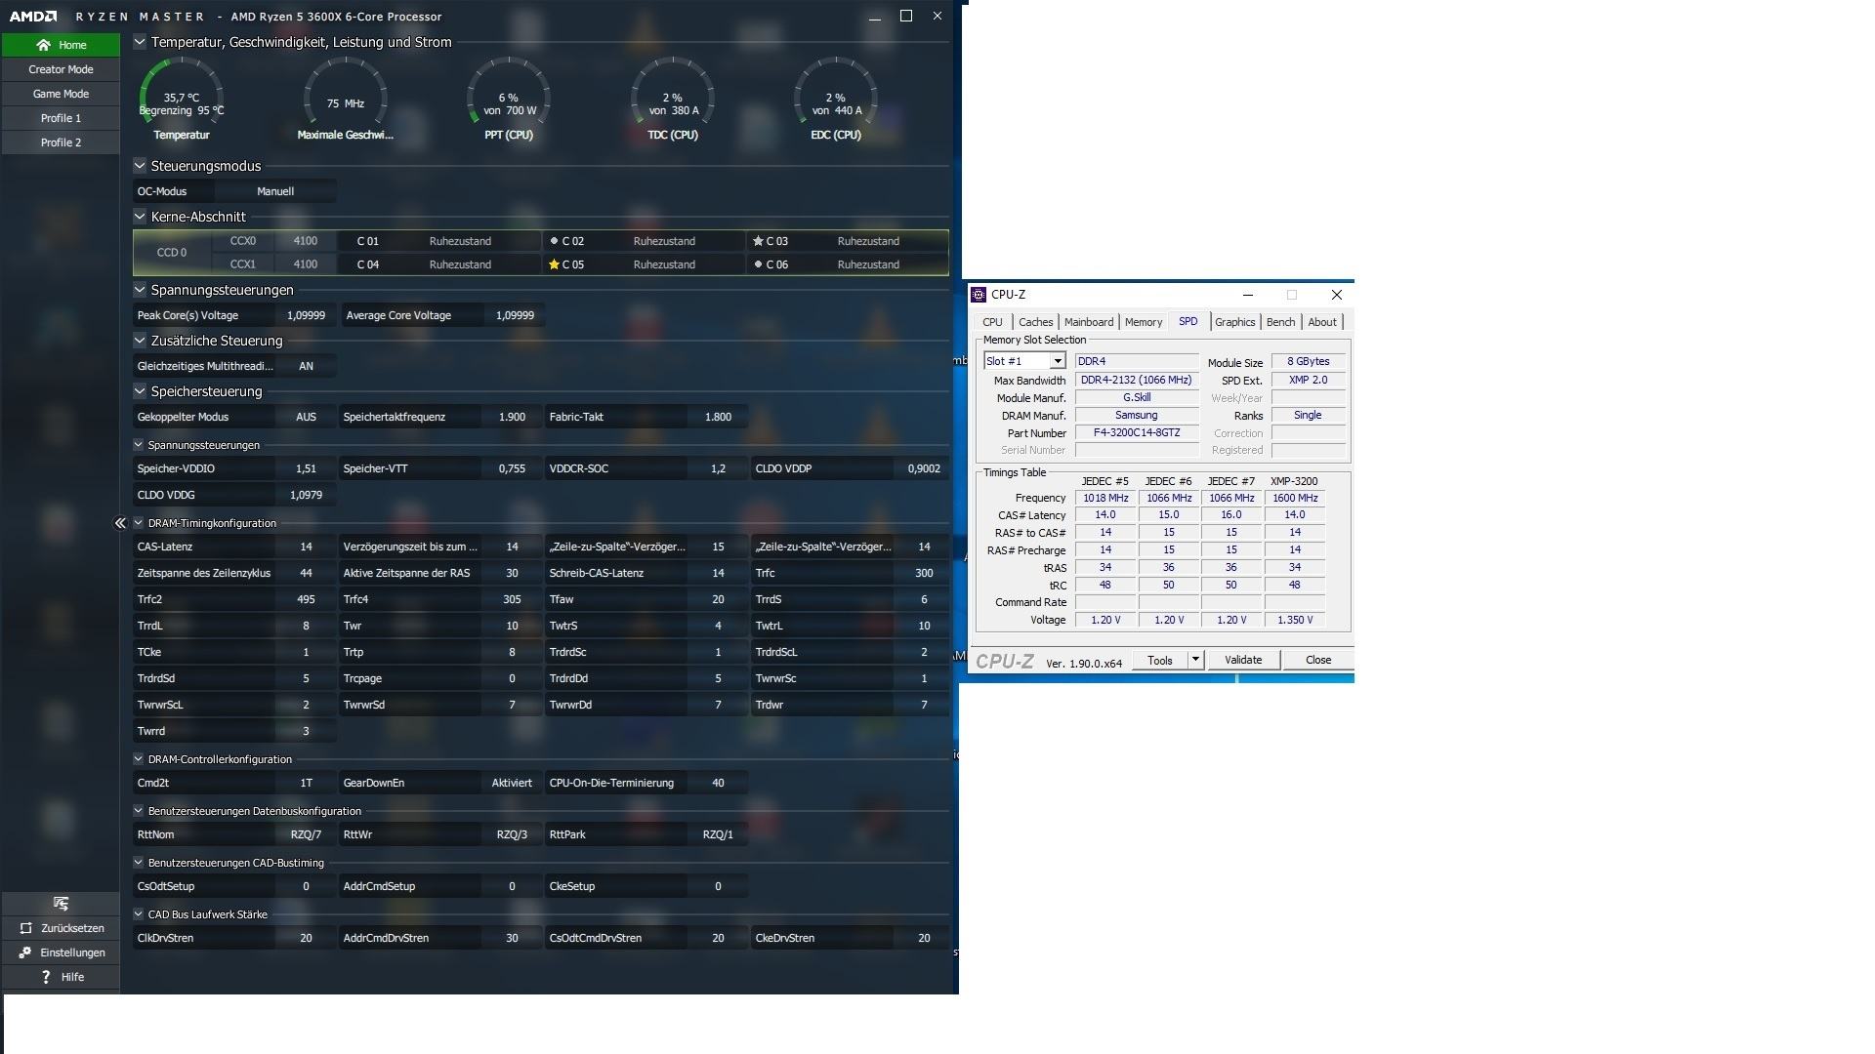Open Einstellungen settings icon
Image resolution: width=1875 pixels, height=1054 pixels.
[x=25, y=953]
